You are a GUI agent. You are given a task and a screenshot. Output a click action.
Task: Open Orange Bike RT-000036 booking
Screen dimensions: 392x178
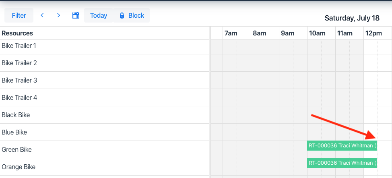tap(342, 163)
